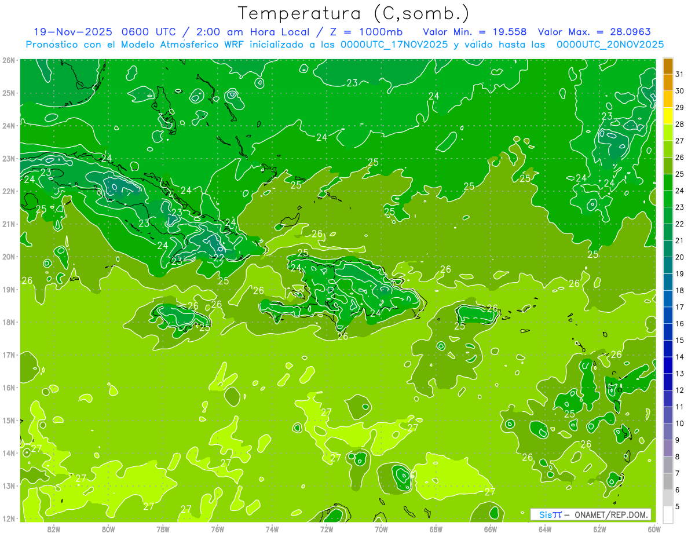This screenshot has width=695, height=537.
Task: Click the "14N" latitude label
Action: point(9,453)
